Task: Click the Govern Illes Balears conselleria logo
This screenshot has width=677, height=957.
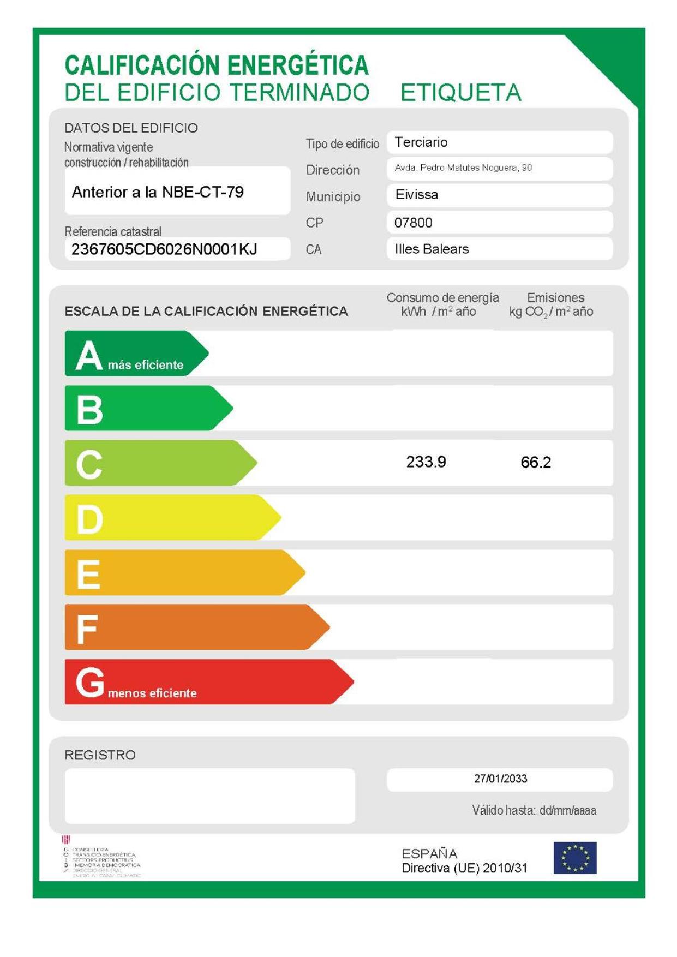Action: pyautogui.click(x=101, y=857)
